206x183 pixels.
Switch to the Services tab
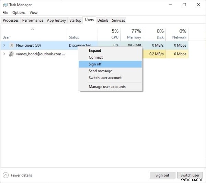(118, 20)
